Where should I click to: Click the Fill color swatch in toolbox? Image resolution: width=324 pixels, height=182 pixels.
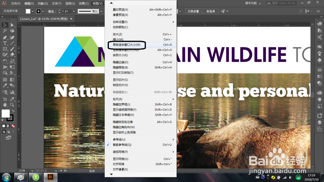tap(6, 113)
